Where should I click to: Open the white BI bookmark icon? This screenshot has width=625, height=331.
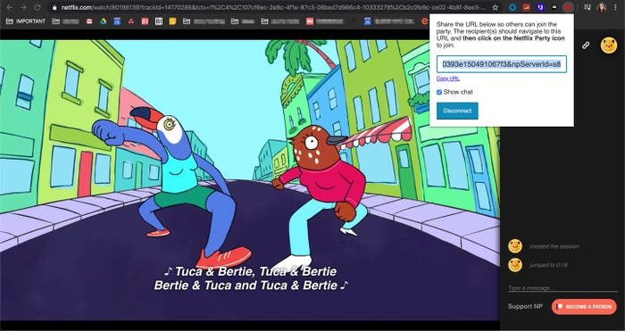(159, 21)
